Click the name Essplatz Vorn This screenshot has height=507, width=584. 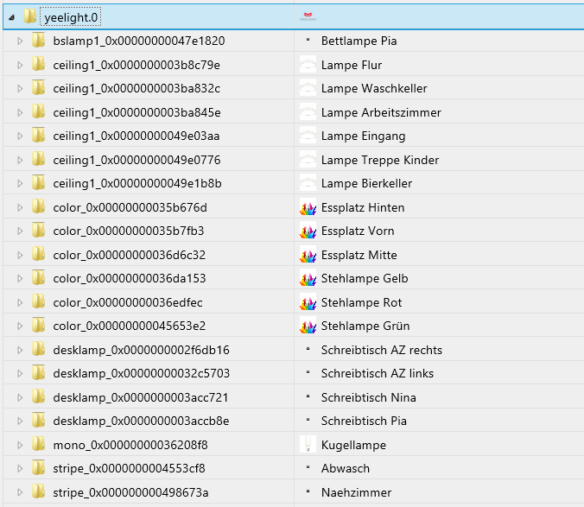pyautogui.click(x=358, y=231)
